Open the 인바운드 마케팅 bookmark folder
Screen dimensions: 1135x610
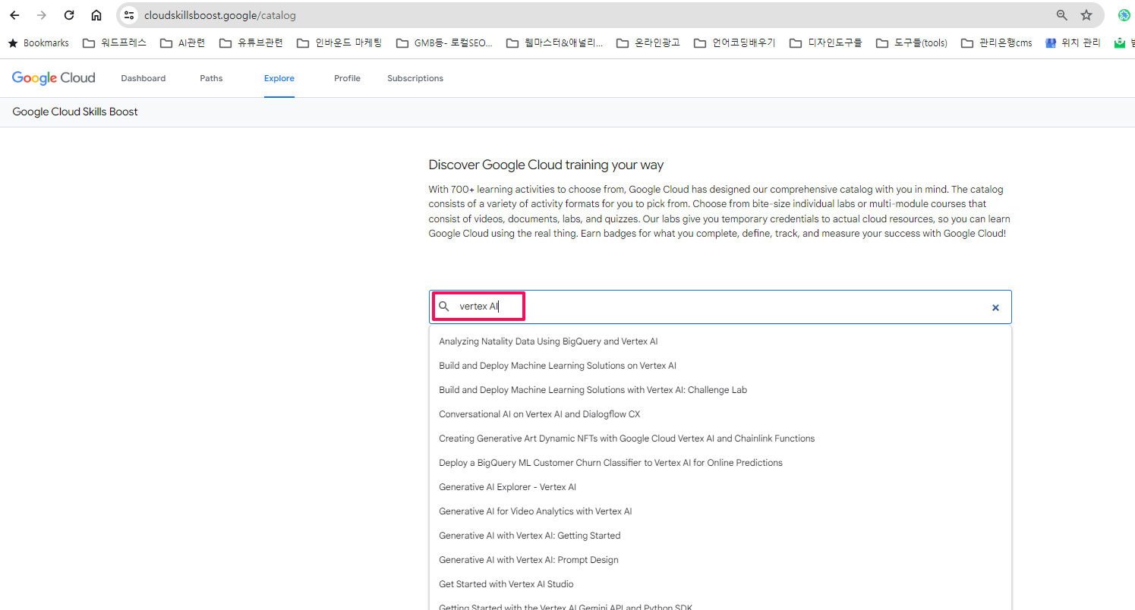(x=339, y=43)
